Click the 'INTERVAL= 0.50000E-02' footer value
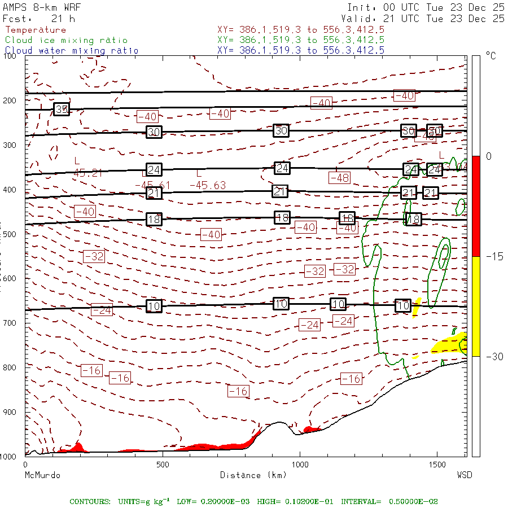 (x=389, y=502)
